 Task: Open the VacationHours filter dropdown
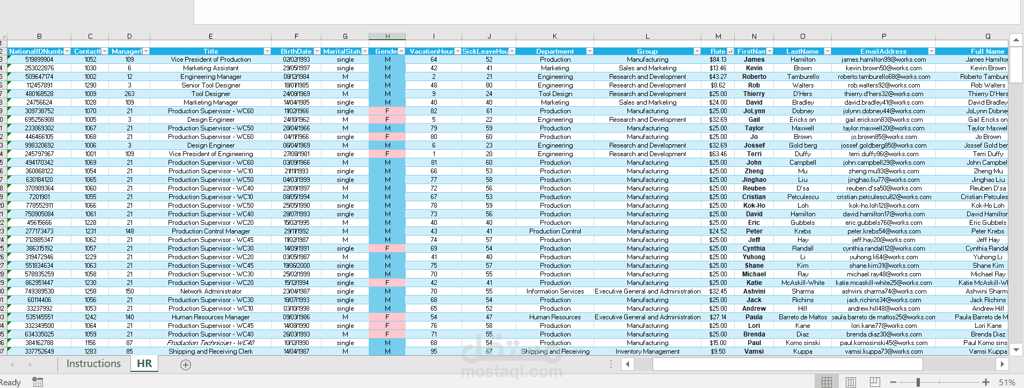click(458, 51)
